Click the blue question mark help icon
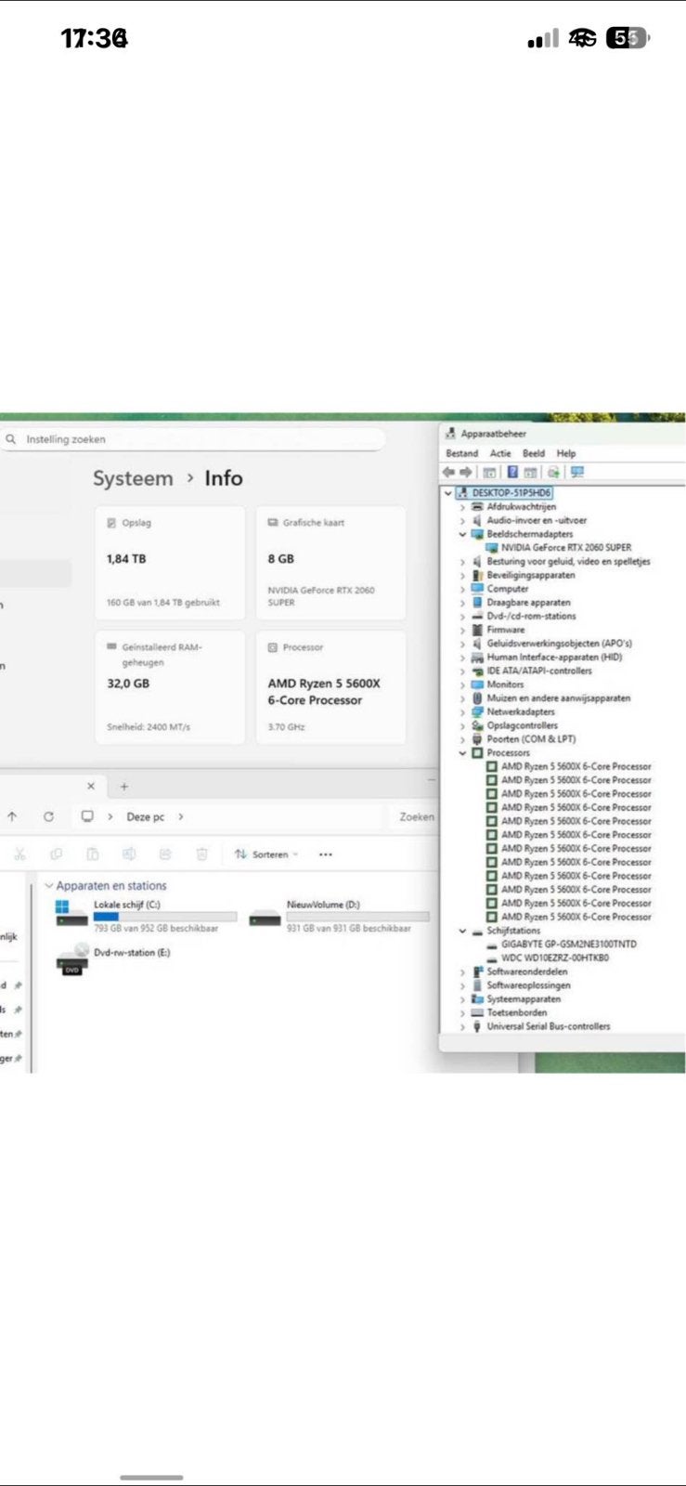This screenshot has height=1486, width=686. pos(511,472)
